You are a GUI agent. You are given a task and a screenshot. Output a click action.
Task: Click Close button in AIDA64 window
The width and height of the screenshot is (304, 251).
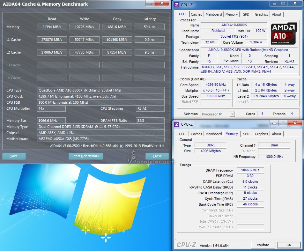157,156
